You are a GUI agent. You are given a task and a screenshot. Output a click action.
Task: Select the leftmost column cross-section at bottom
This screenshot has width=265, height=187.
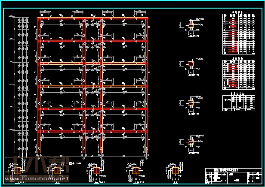coord(18,171)
